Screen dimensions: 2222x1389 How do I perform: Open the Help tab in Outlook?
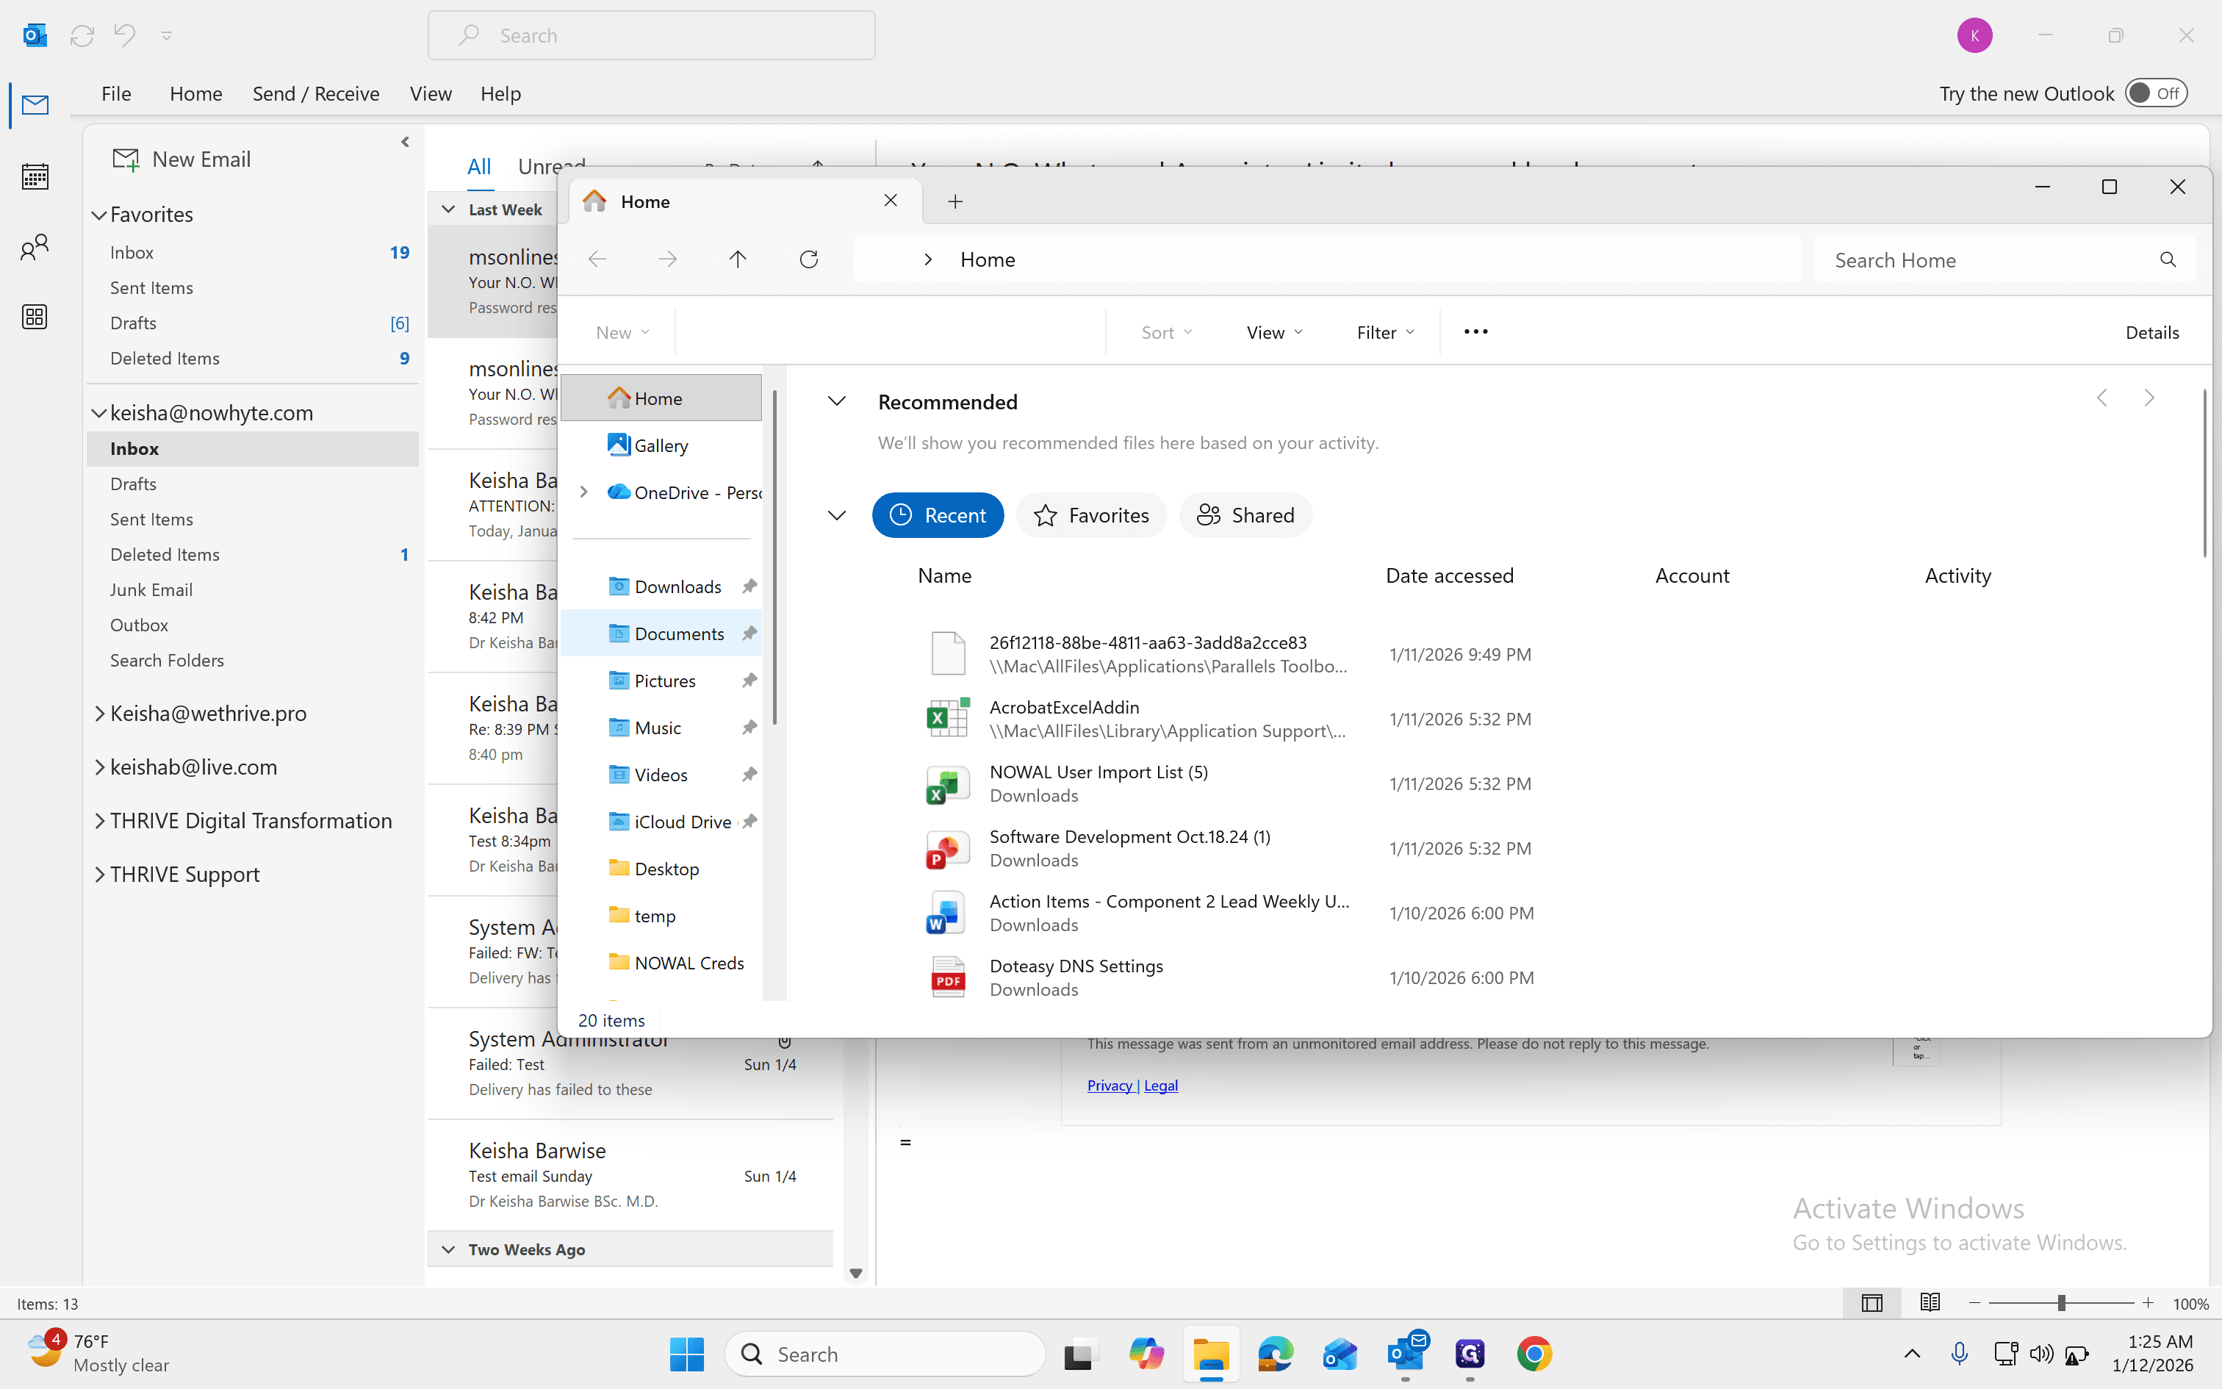(x=500, y=94)
